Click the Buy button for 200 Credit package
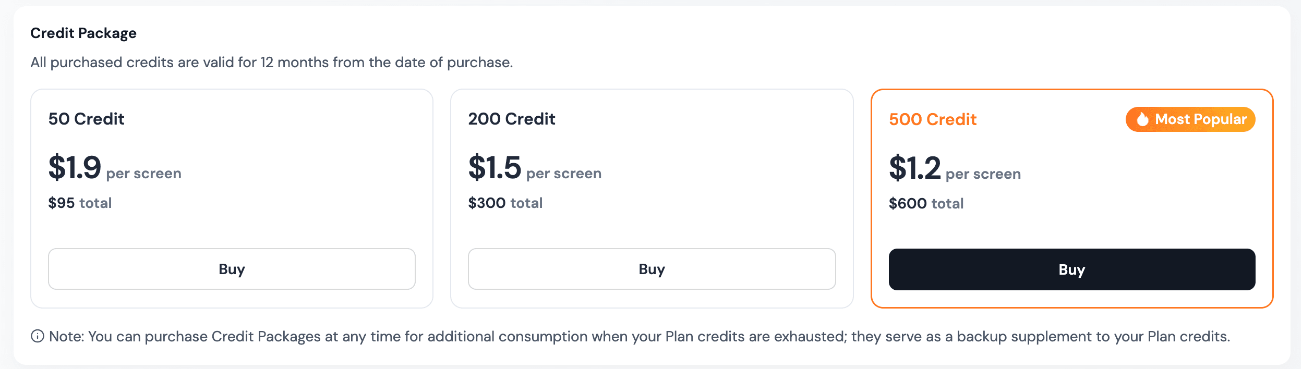This screenshot has height=369, width=1302. point(652,269)
